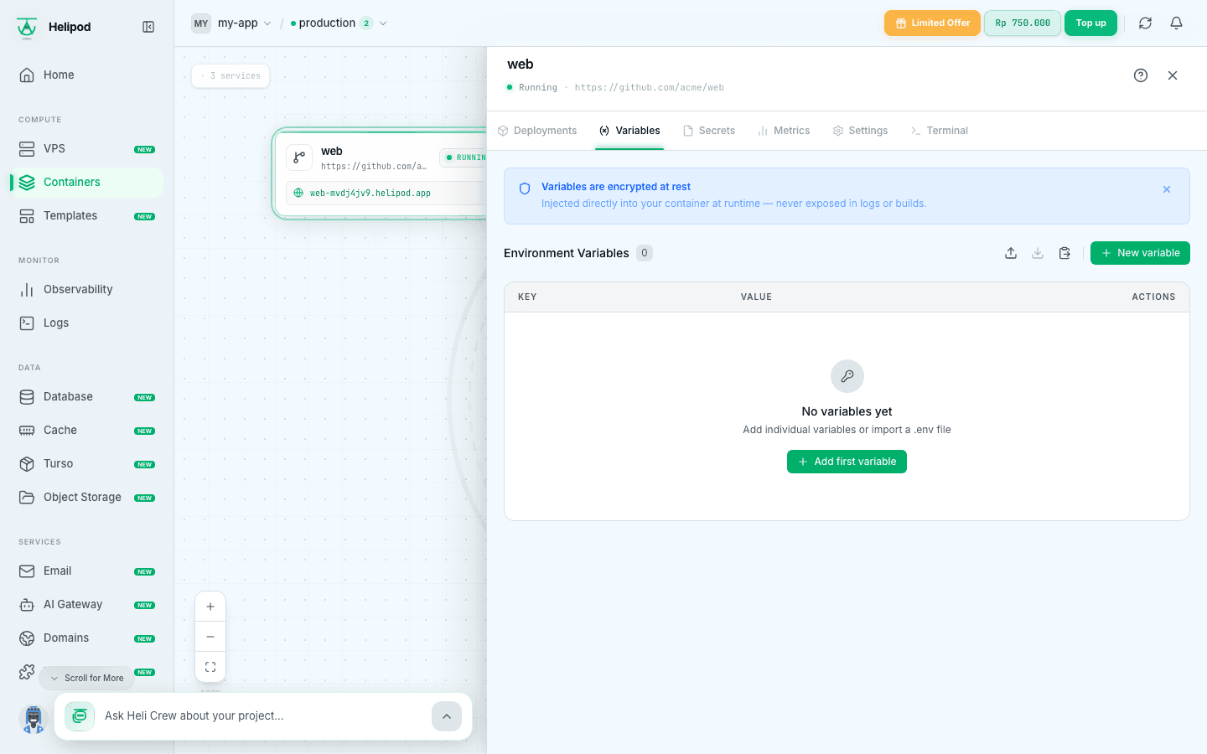The image size is (1207, 754).
Task: Select the web service node on canvas
Action: (x=381, y=173)
